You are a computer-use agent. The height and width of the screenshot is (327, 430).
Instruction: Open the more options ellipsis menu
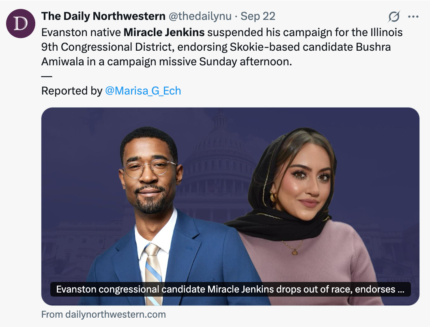(413, 17)
